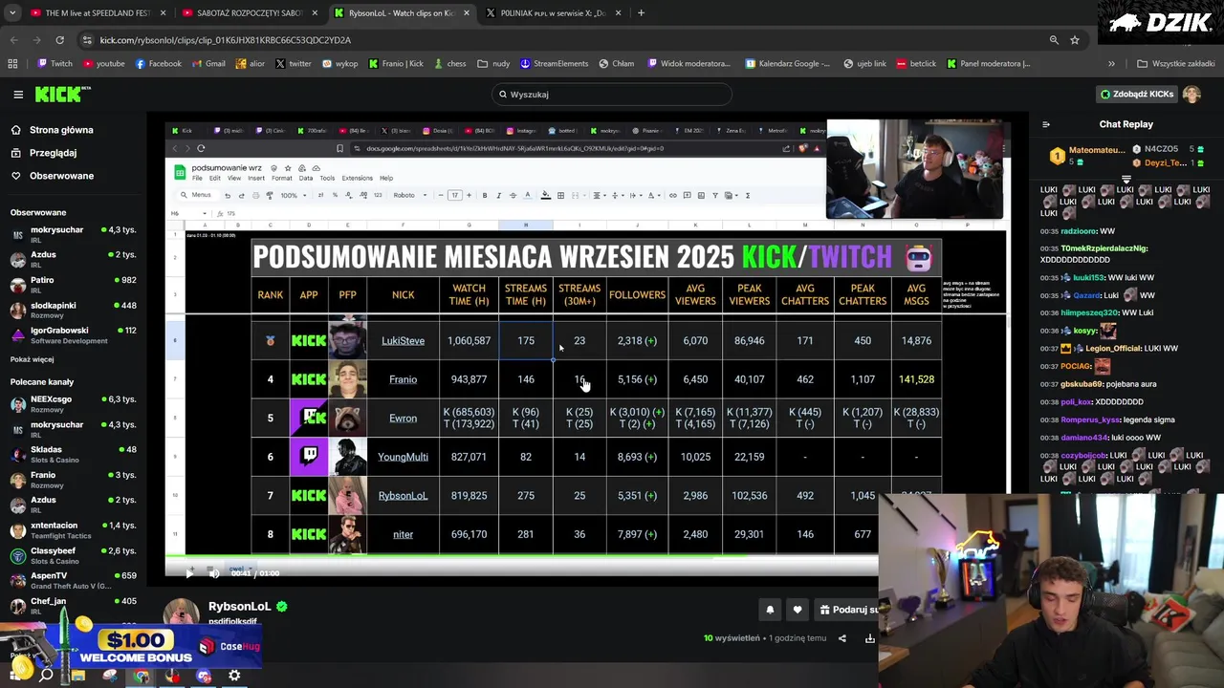The width and height of the screenshot is (1224, 688).
Task: Follow RybsonLoL with the heart button
Action: [x=798, y=610]
